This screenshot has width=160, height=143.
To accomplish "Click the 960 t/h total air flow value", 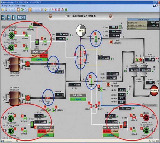I will [x=153, y=25].
